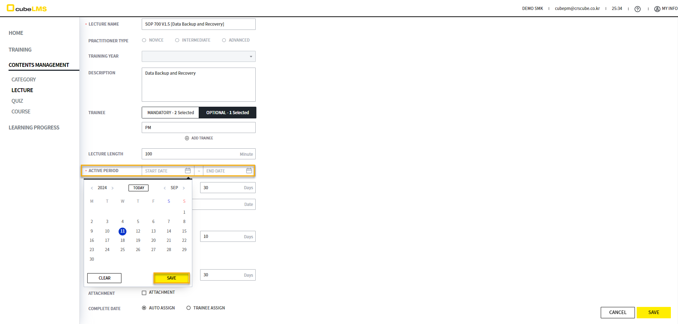Go to next month after SEP
678x324 pixels.
pyautogui.click(x=184, y=188)
